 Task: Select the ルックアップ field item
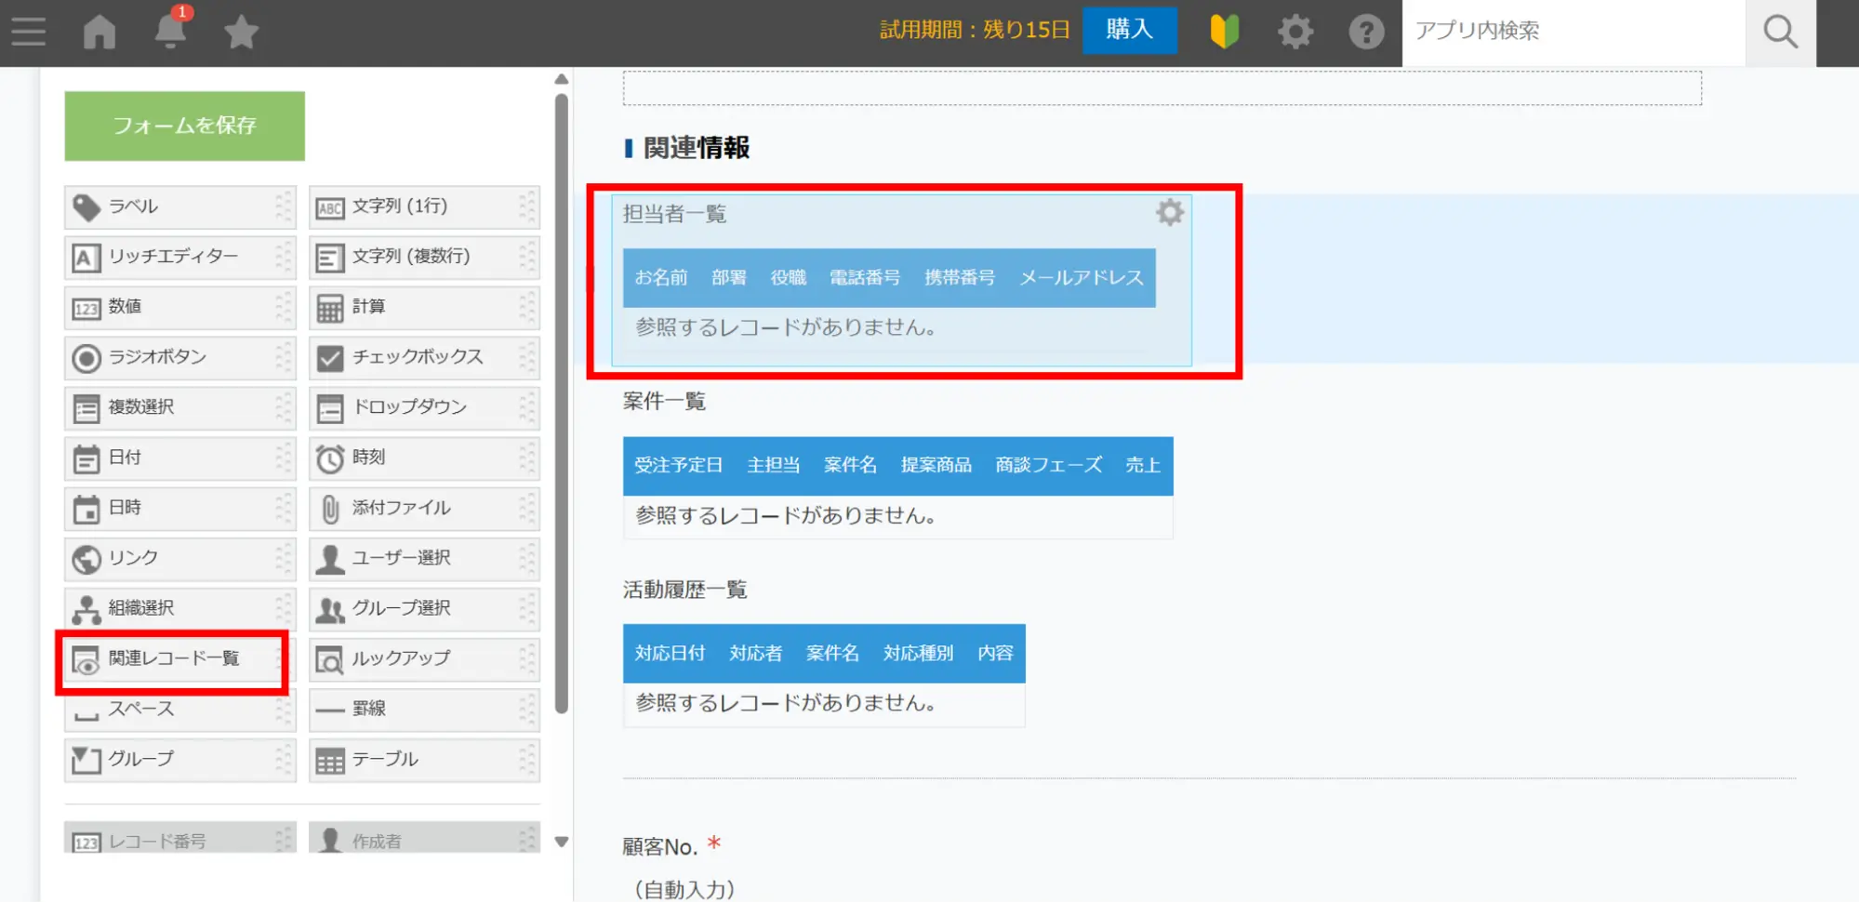click(x=423, y=658)
